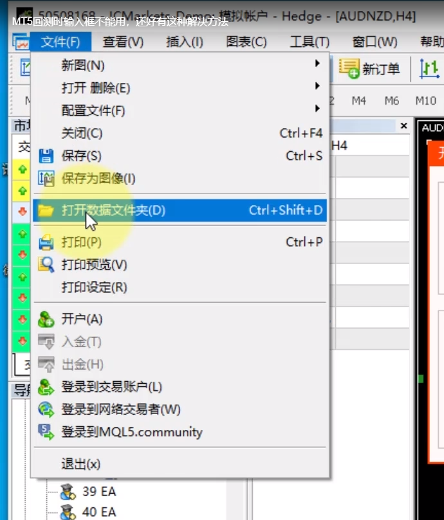Click the Ctrl+Shift+D shortcut text
The height and width of the screenshot is (520, 444).
pyautogui.click(x=286, y=210)
